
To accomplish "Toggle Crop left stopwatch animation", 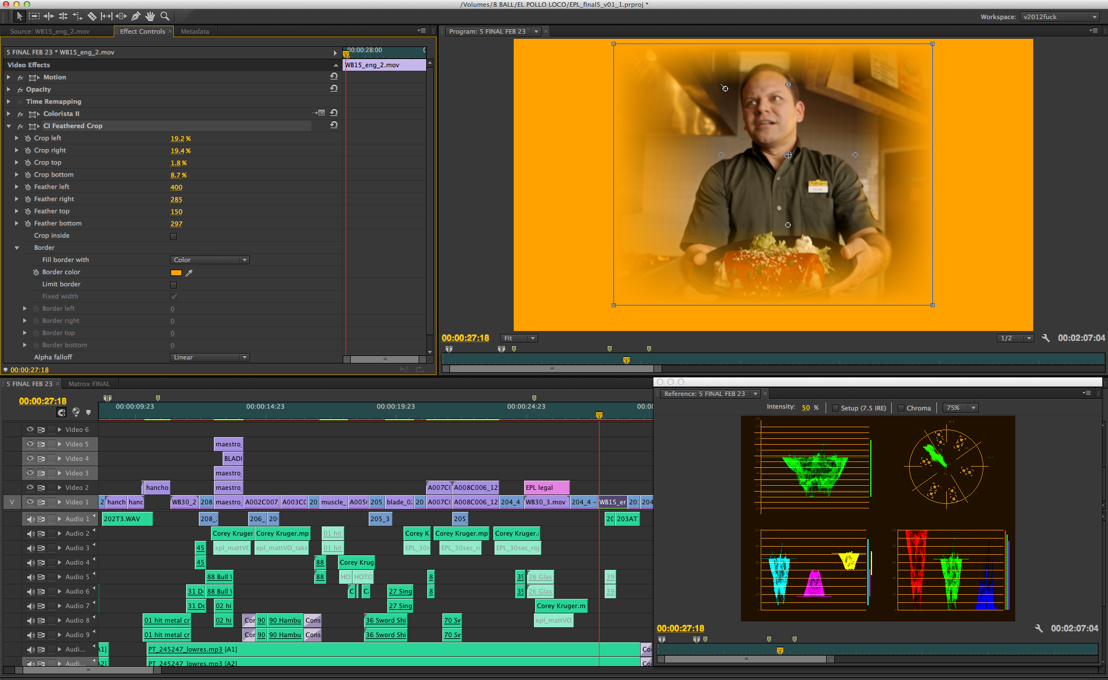I will point(28,138).
